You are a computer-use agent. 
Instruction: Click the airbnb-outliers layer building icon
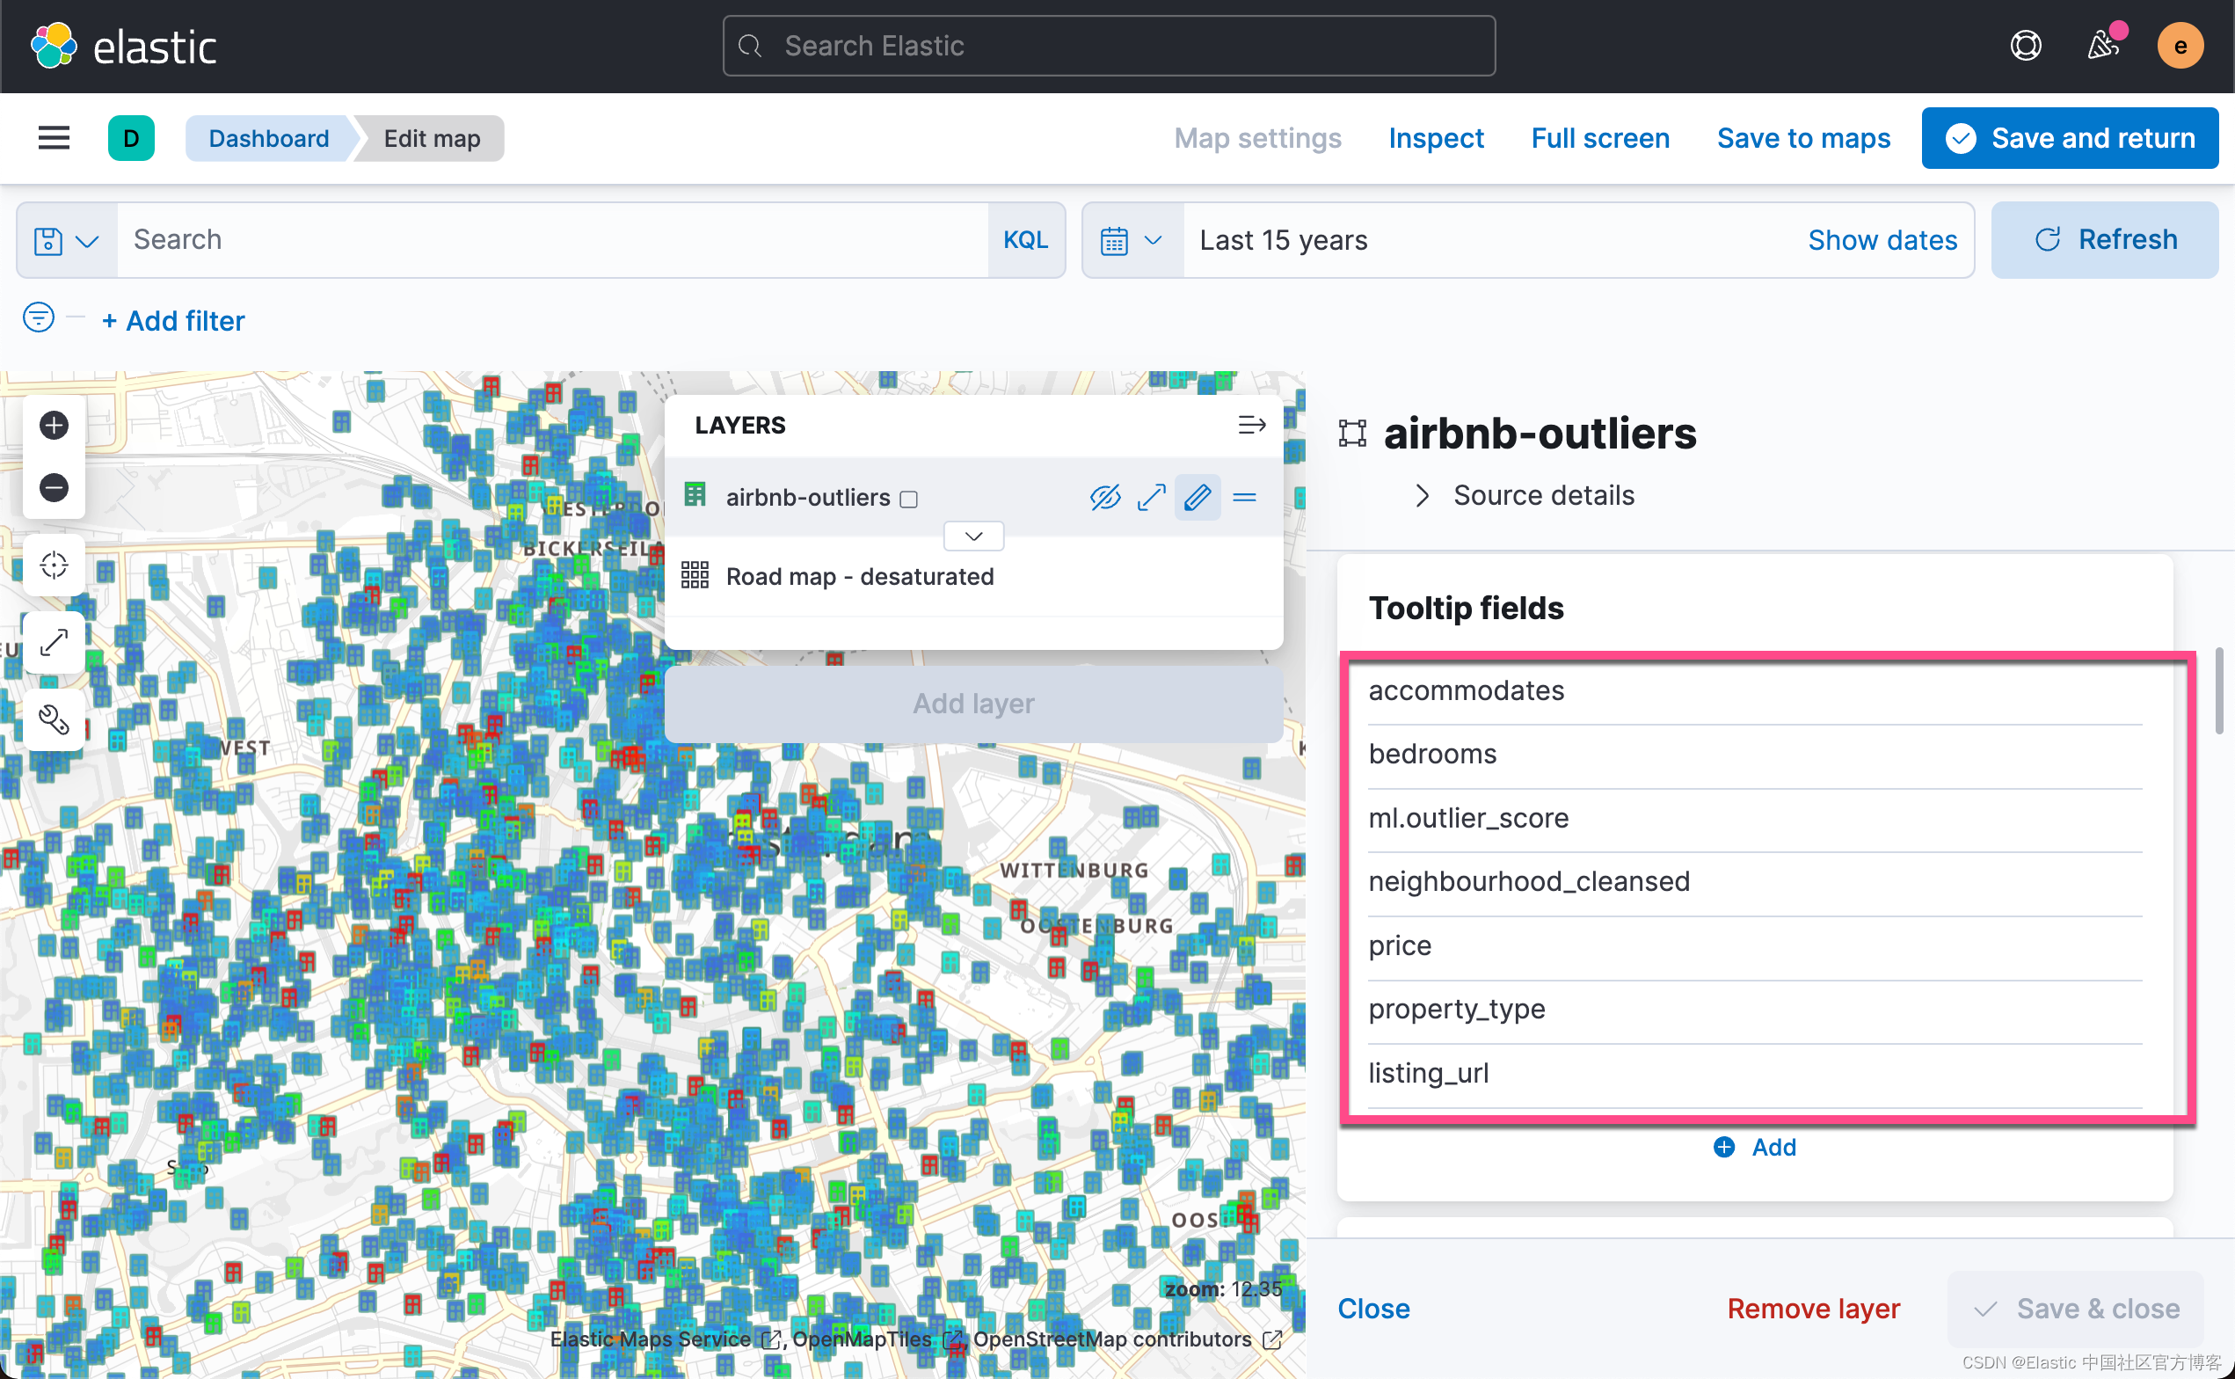tap(695, 495)
